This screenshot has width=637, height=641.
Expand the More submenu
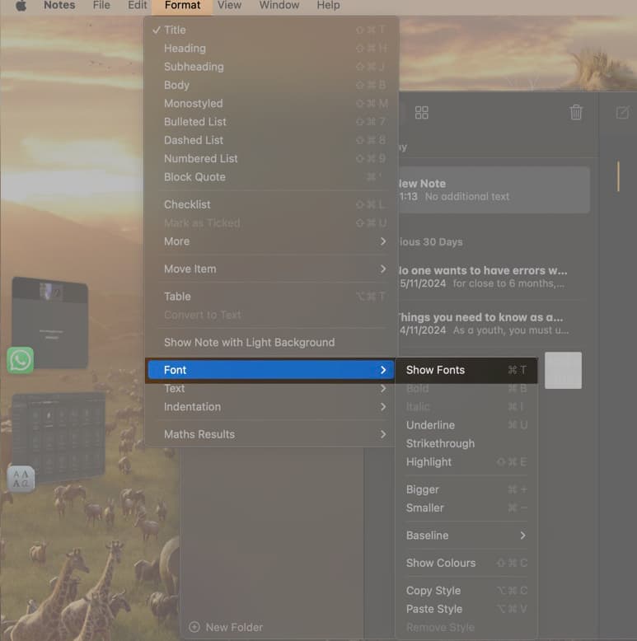(x=270, y=241)
